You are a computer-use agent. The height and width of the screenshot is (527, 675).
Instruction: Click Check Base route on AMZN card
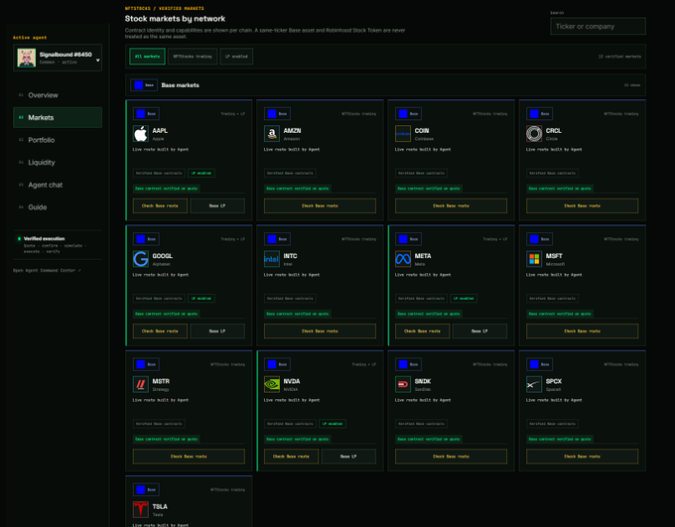coord(320,205)
